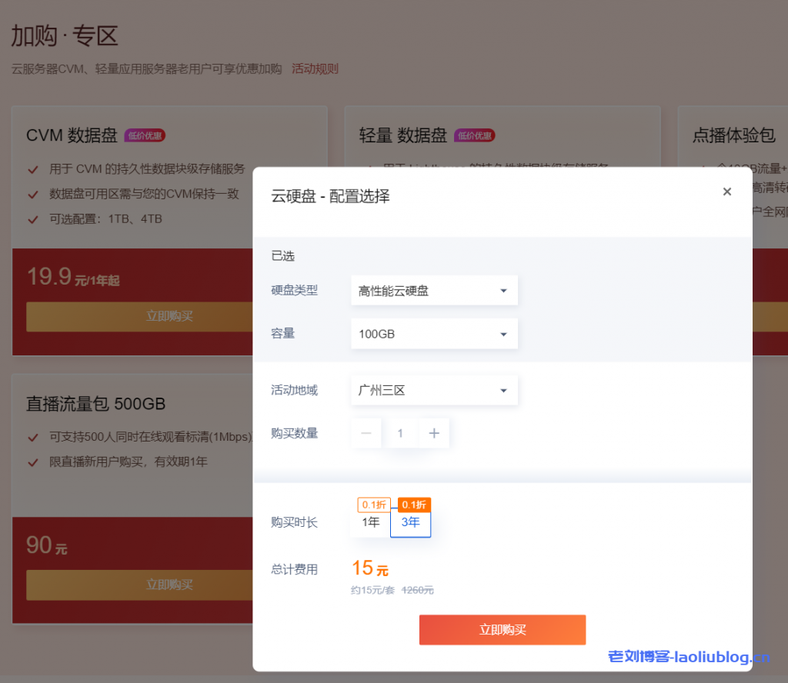Click 立即购买 under CVM 数据盘

pyautogui.click(x=169, y=316)
